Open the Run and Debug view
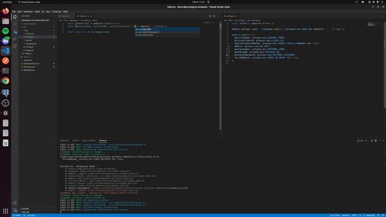 pyautogui.click(x=14, y=39)
